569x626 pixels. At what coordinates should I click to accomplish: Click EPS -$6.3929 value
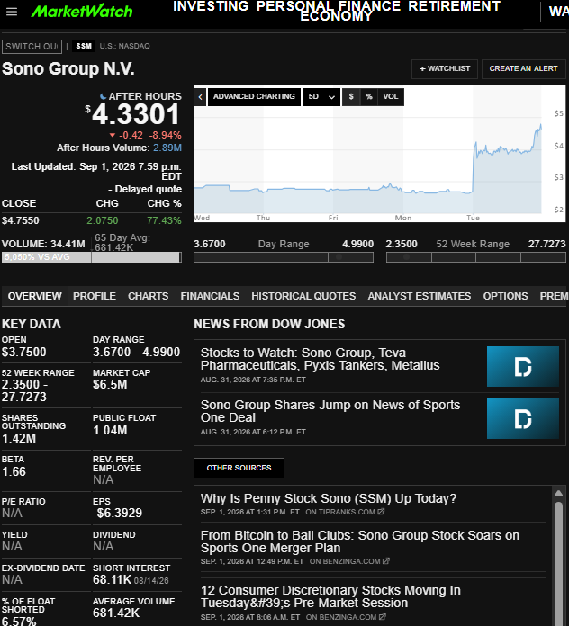[117, 513]
